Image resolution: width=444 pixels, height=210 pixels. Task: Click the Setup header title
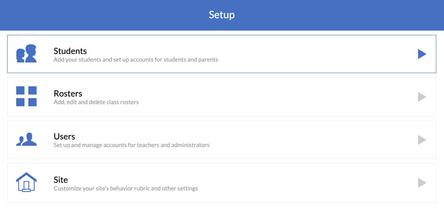pos(222,15)
